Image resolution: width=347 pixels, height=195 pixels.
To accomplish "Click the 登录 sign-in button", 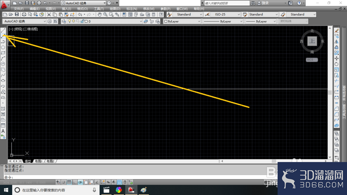I will (x=265, y=3).
